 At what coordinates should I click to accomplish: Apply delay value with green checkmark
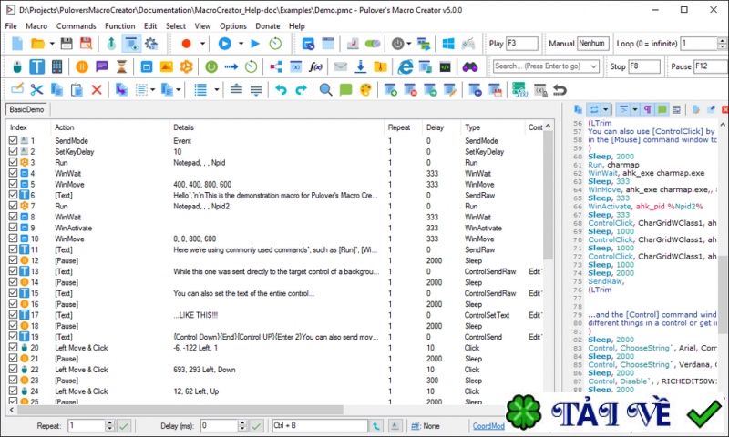[x=257, y=426]
